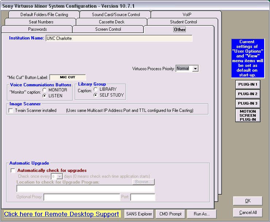The width and height of the screenshot is (270, 222).
Task: Open the Seat Numbers tab
Action: (41, 22)
